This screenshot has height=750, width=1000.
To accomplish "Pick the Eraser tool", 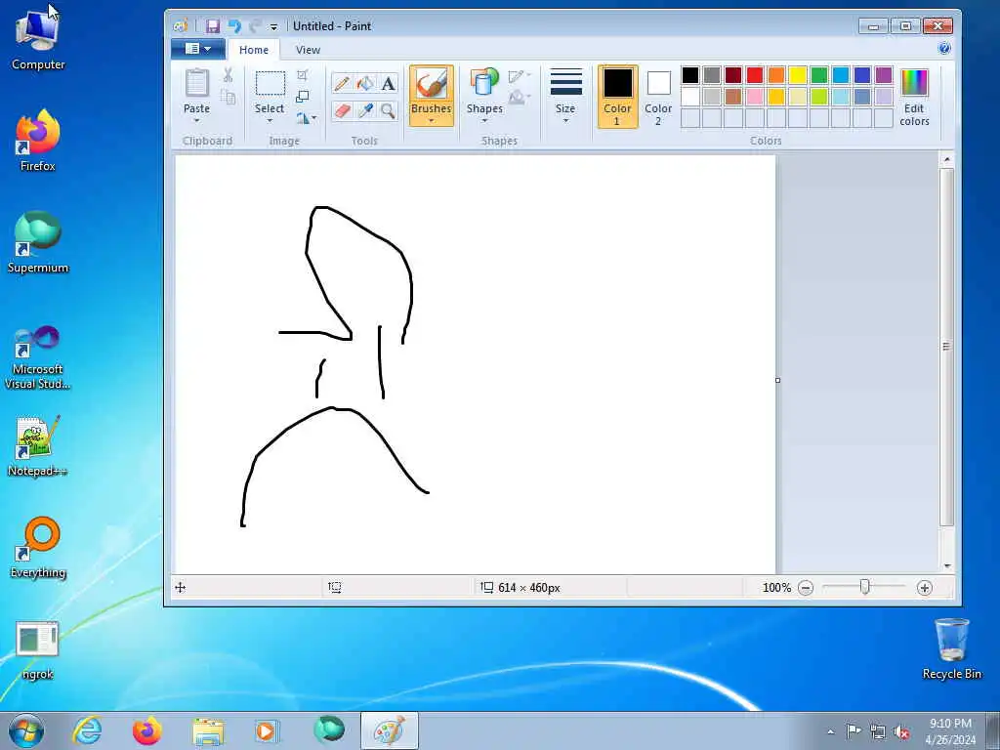I will (x=342, y=111).
